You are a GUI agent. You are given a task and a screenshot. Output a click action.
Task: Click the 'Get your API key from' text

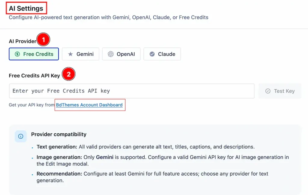coord(32,105)
